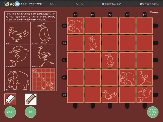This screenshot has height=122, width=163.
Task: Click the first タテ column tab
Action: [75, 15]
